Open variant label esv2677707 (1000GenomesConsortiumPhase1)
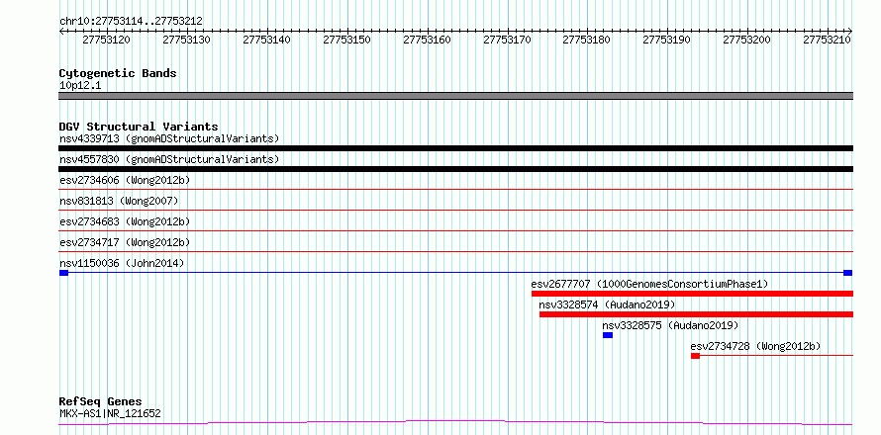The width and height of the screenshot is (881, 435). tap(649, 284)
